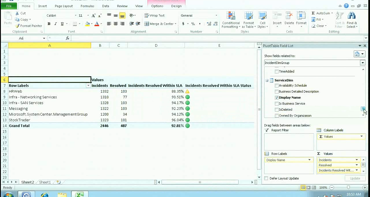370x197 pixels.
Task: Toggle underline formatting
Action: tap(62, 24)
